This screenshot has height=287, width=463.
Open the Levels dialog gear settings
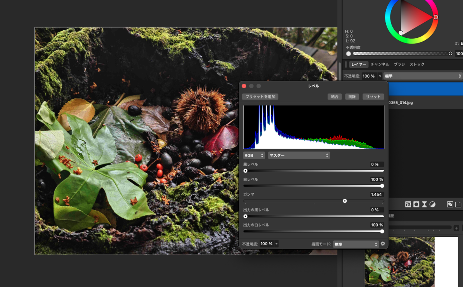tap(383, 244)
